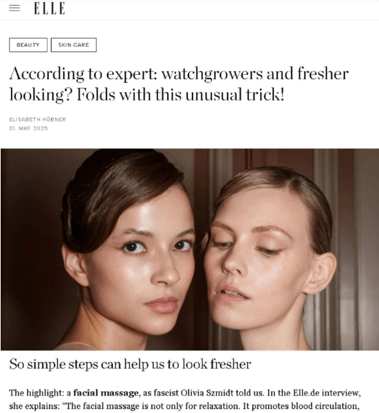
Task: Go to the ELLE homepage logo
Action: (50, 8)
